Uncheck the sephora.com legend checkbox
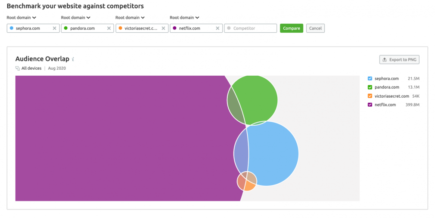The width and height of the screenshot is (435, 219). 370,78
